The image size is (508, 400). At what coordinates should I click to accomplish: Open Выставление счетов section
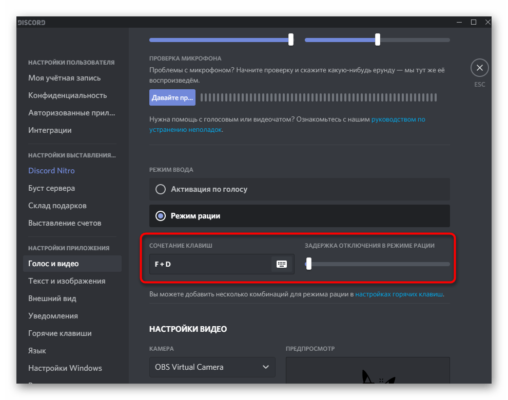tap(65, 223)
